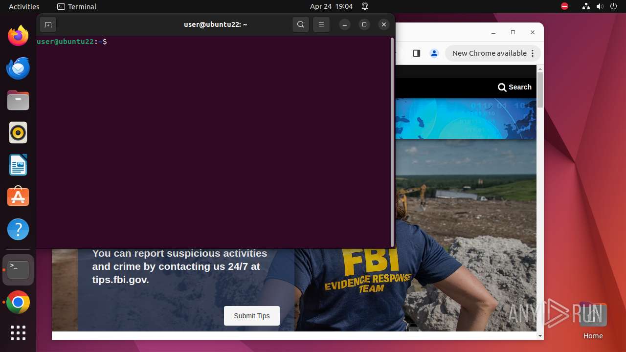This screenshot has width=626, height=352.
Task: Open new tab in Terminal
Action: click(48, 24)
